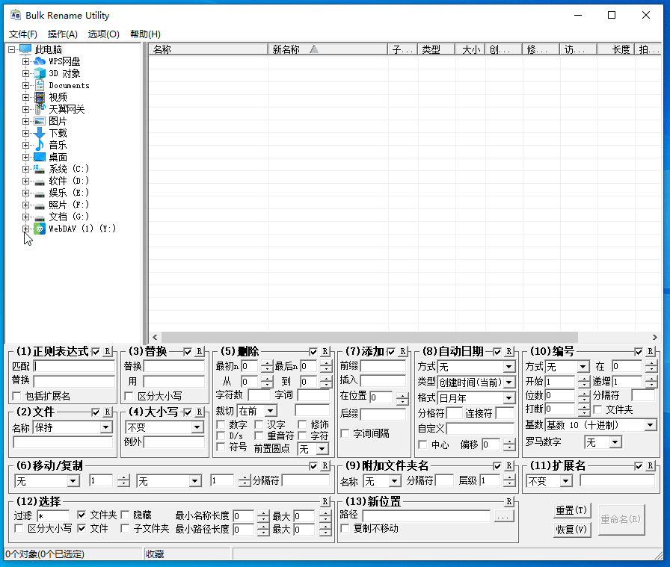Reset the (12)选择 group with R
The image size is (670, 567).
[x=325, y=501]
